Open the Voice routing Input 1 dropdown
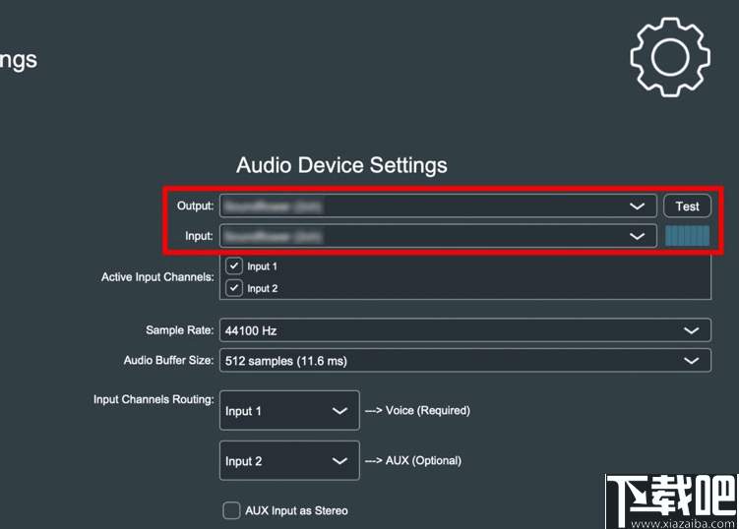Viewport: 739px width, 529px height. (289, 410)
